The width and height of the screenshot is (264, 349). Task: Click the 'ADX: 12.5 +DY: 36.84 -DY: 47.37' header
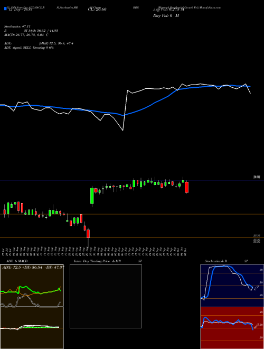(x=33, y=267)
